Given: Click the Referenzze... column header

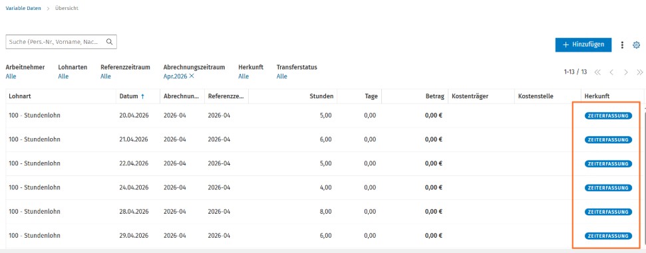Looking at the screenshot, I should (226, 96).
